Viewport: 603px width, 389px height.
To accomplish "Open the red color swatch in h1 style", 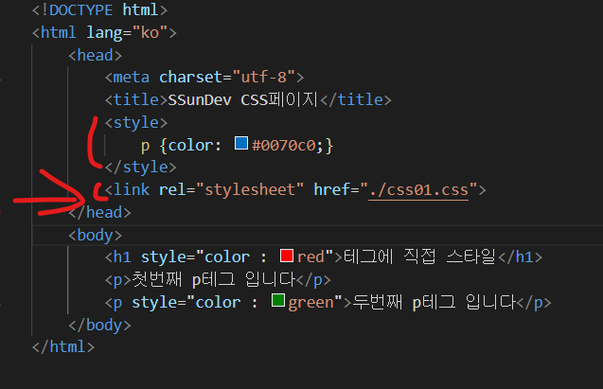I will pos(287,256).
